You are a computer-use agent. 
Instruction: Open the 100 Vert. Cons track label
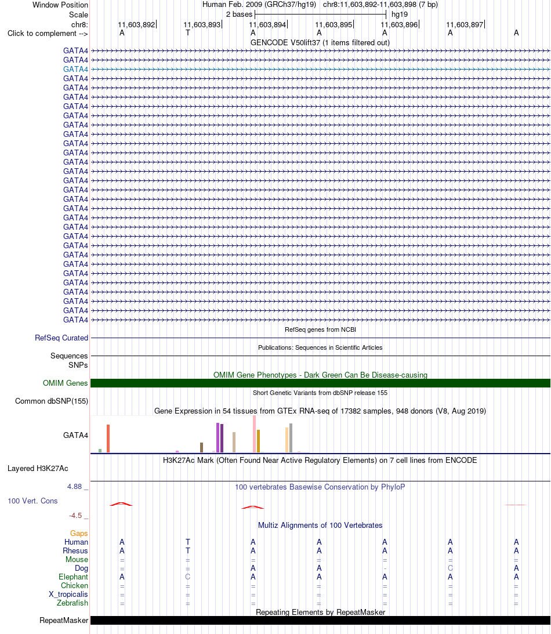point(32,501)
